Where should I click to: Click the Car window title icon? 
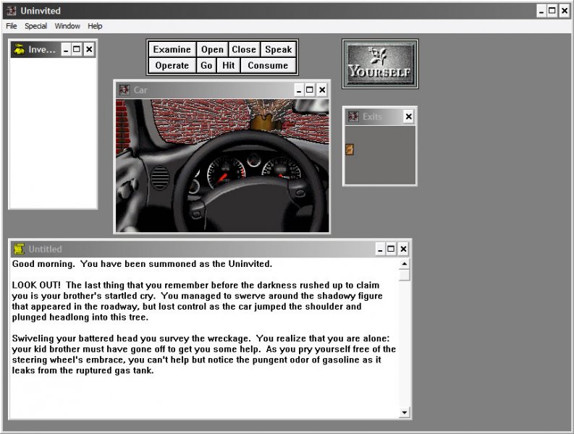[124, 90]
